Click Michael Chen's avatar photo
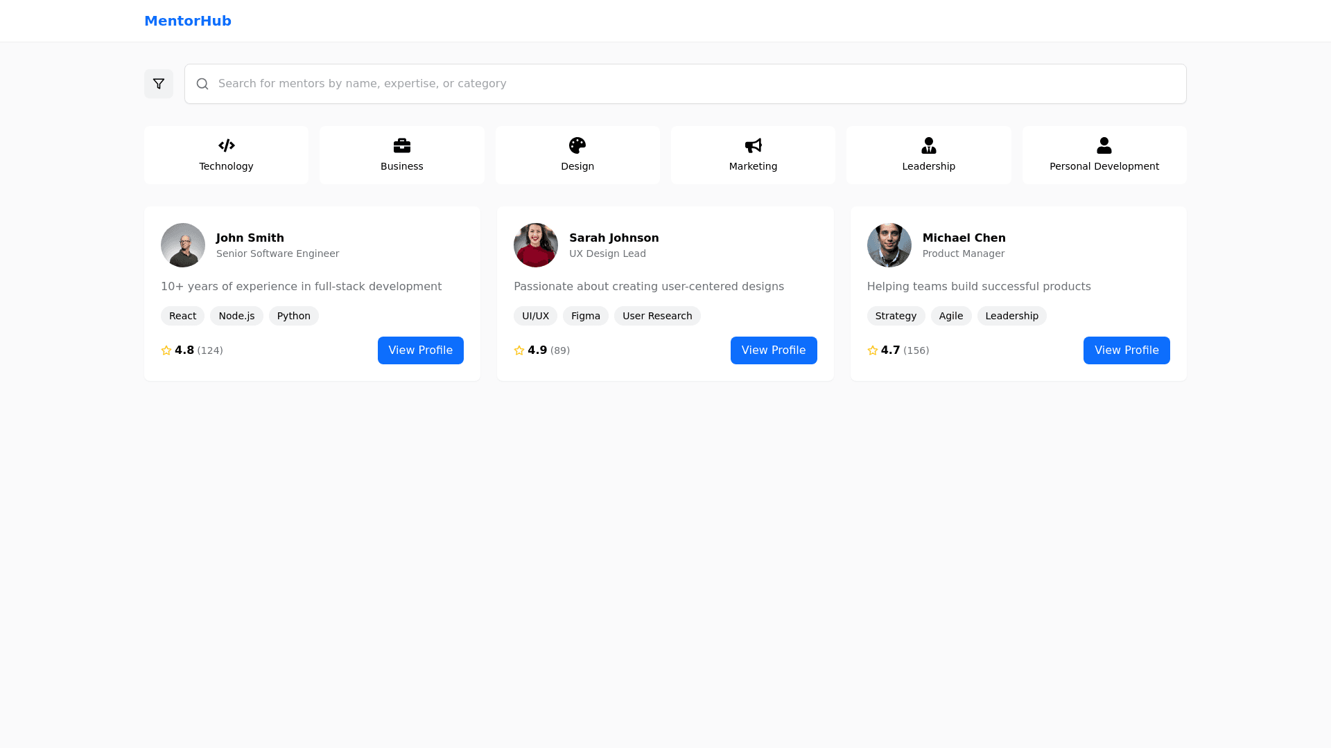This screenshot has width=1331, height=748. [889, 245]
